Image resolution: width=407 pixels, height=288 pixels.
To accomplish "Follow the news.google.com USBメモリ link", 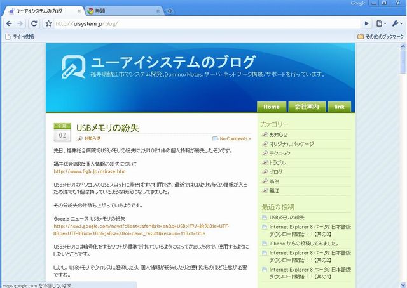I will pos(141,230).
